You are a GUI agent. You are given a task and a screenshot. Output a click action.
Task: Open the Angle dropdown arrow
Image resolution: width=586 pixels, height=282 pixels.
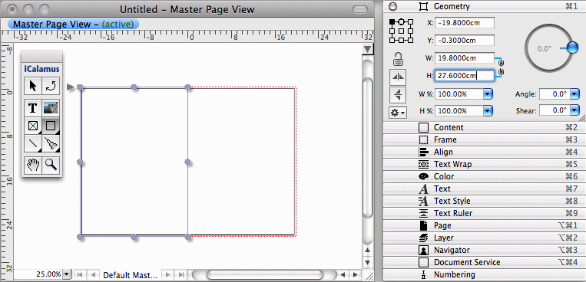[x=574, y=94]
